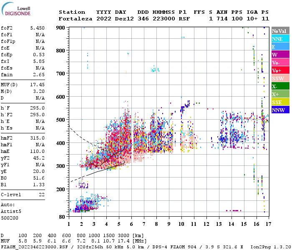The image size is (292, 250).
Task: Click the yF2 value 45.2
Action: tap(39, 158)
